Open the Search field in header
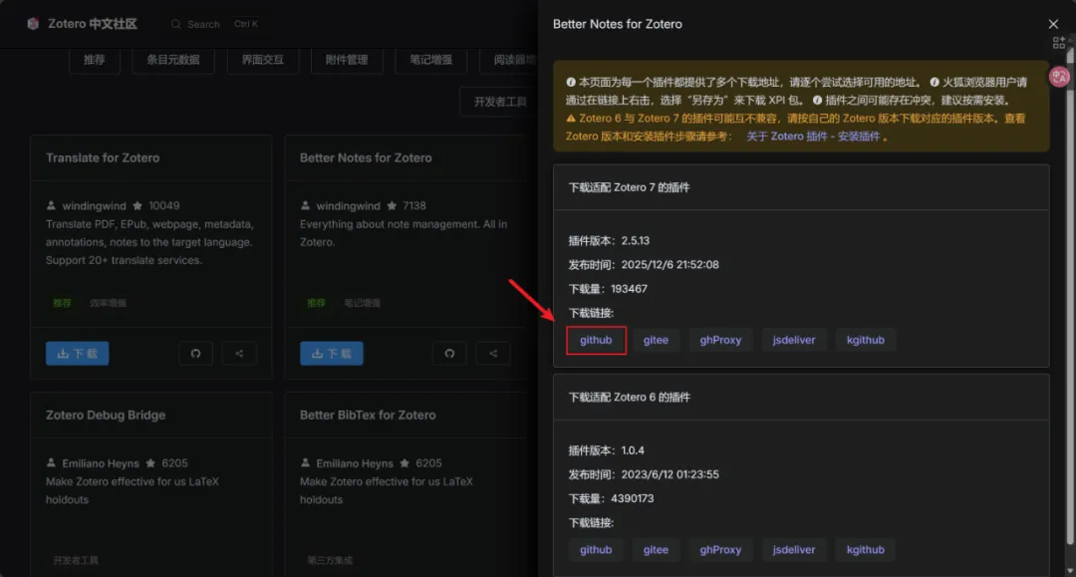1076x577 pixels. click(x=214, y=24)
